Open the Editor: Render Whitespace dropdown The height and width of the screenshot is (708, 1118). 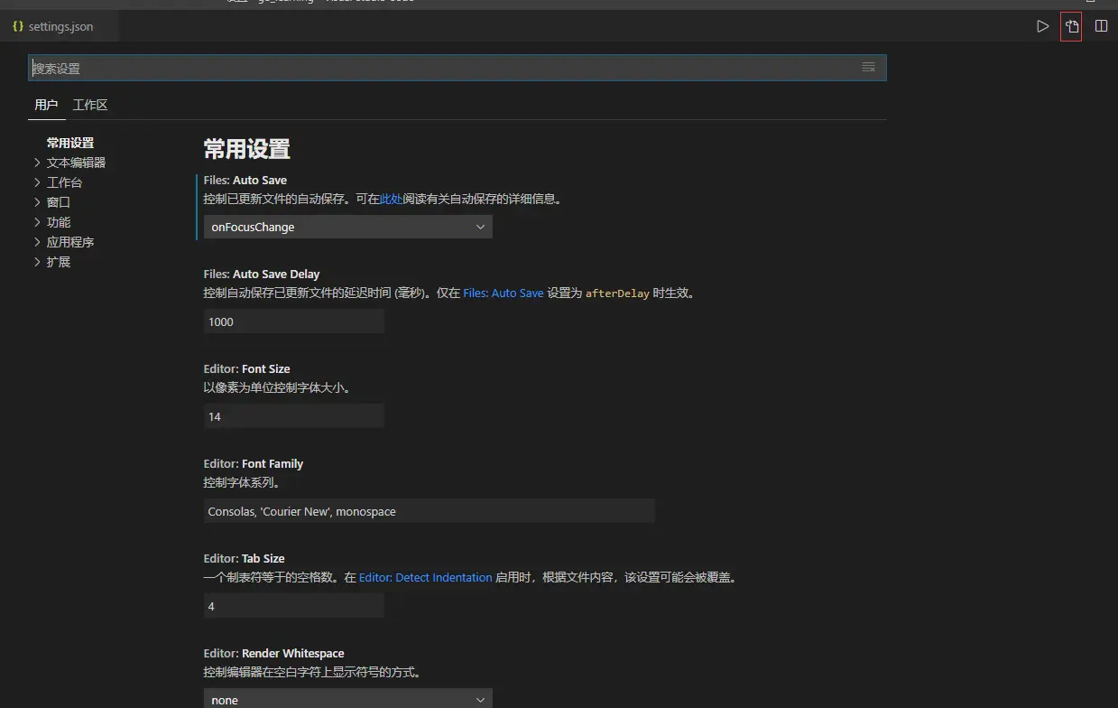pyautogui.click(x=347, y=698)
